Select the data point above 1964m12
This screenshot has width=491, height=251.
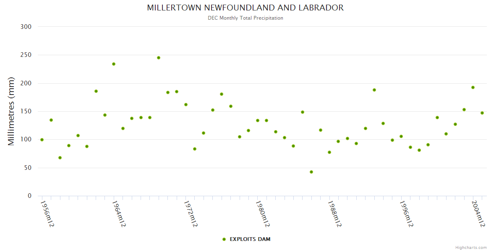pyautogui.click(x=114, y=64)
